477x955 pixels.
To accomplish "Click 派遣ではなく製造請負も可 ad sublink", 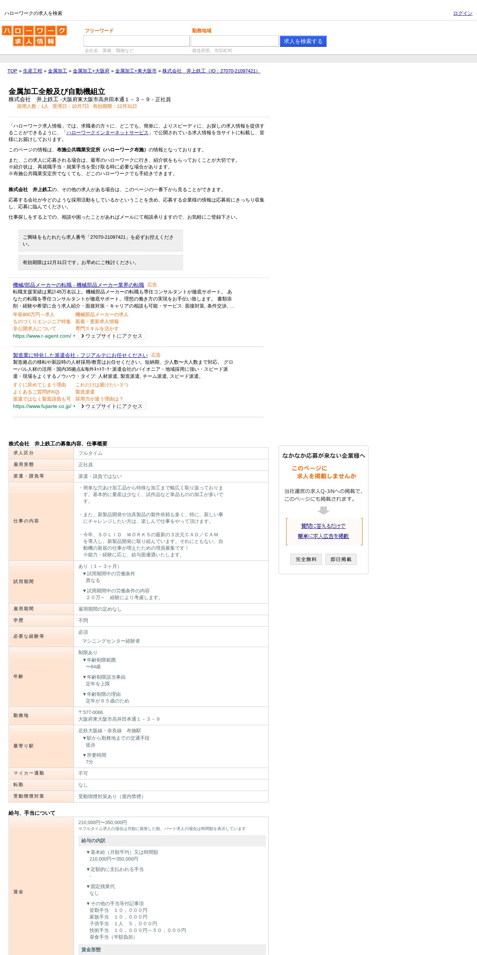I will pyautogui.click(x=42, y=399).
